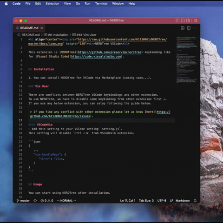Change LF end of line sequence

(171, 201)
